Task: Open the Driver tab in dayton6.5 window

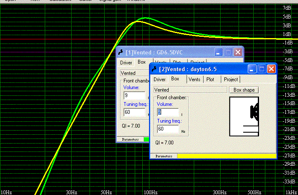Action: coord(159,80)
